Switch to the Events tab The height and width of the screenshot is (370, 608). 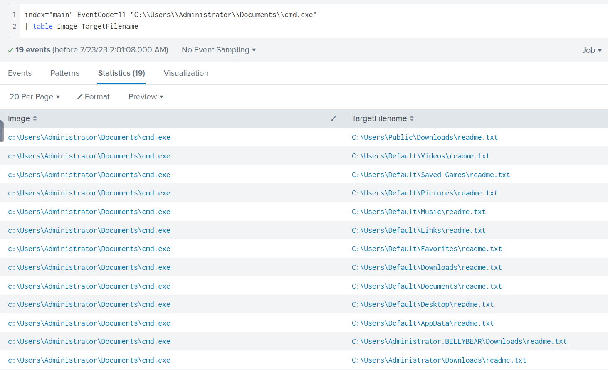tap(20, 73)
